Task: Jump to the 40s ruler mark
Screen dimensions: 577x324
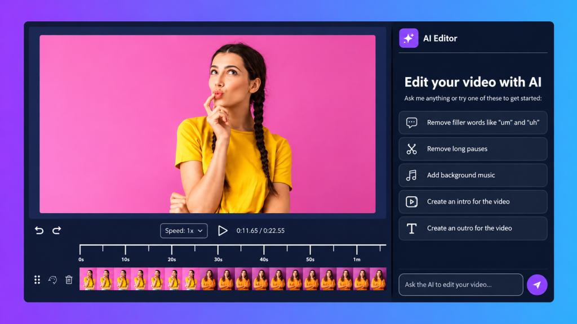Action: coord(264,259)
